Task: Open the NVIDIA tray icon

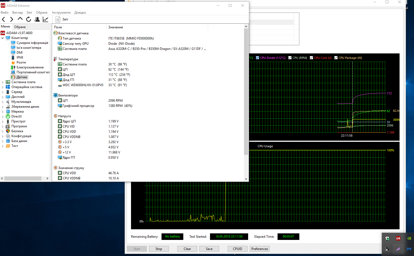Action: (409, 238)
